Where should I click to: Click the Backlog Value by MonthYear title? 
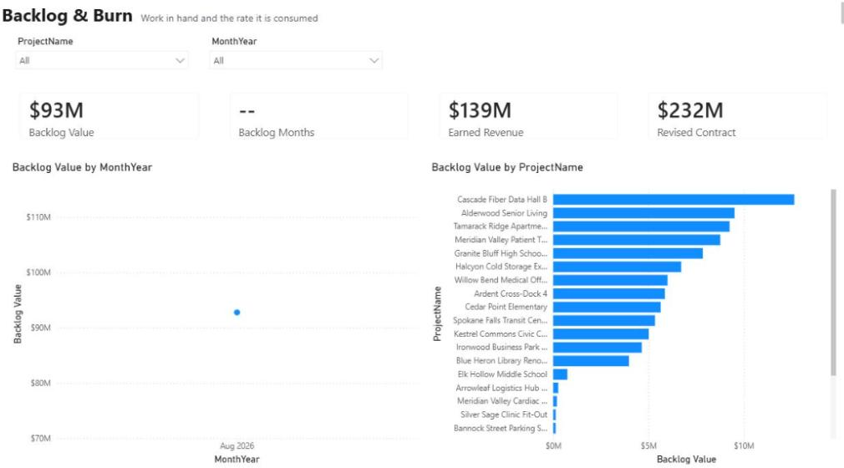(83, 167)
